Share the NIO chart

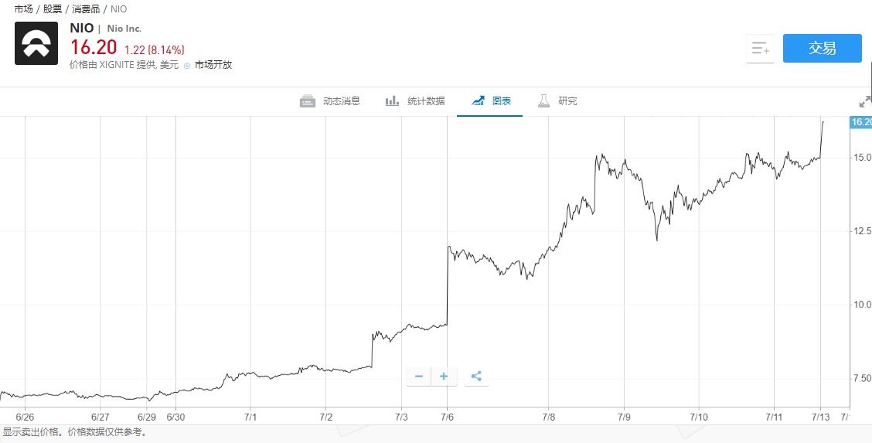[476, 377]
